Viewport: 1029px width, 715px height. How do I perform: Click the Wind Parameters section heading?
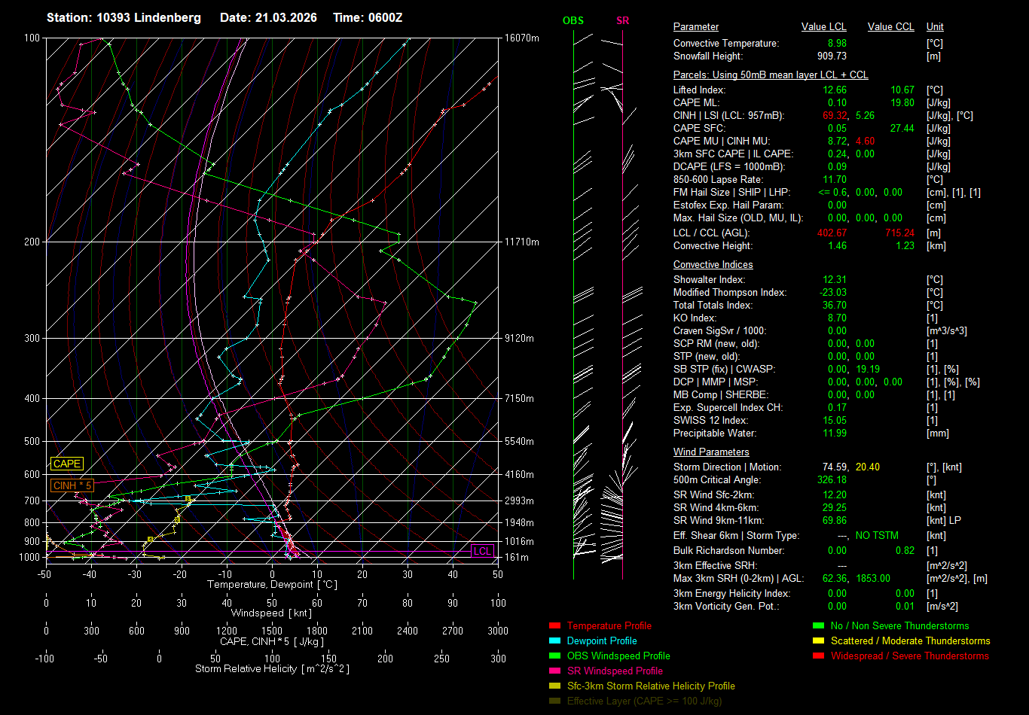click(x=711, y=452)
